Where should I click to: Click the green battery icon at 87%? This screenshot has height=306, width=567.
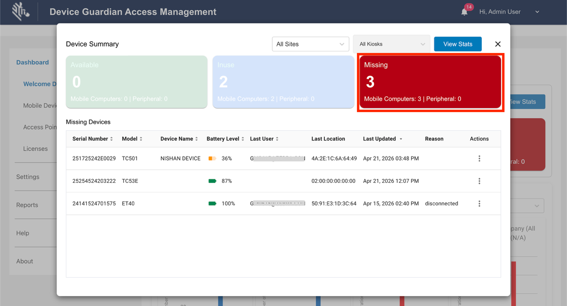[212, 181]
